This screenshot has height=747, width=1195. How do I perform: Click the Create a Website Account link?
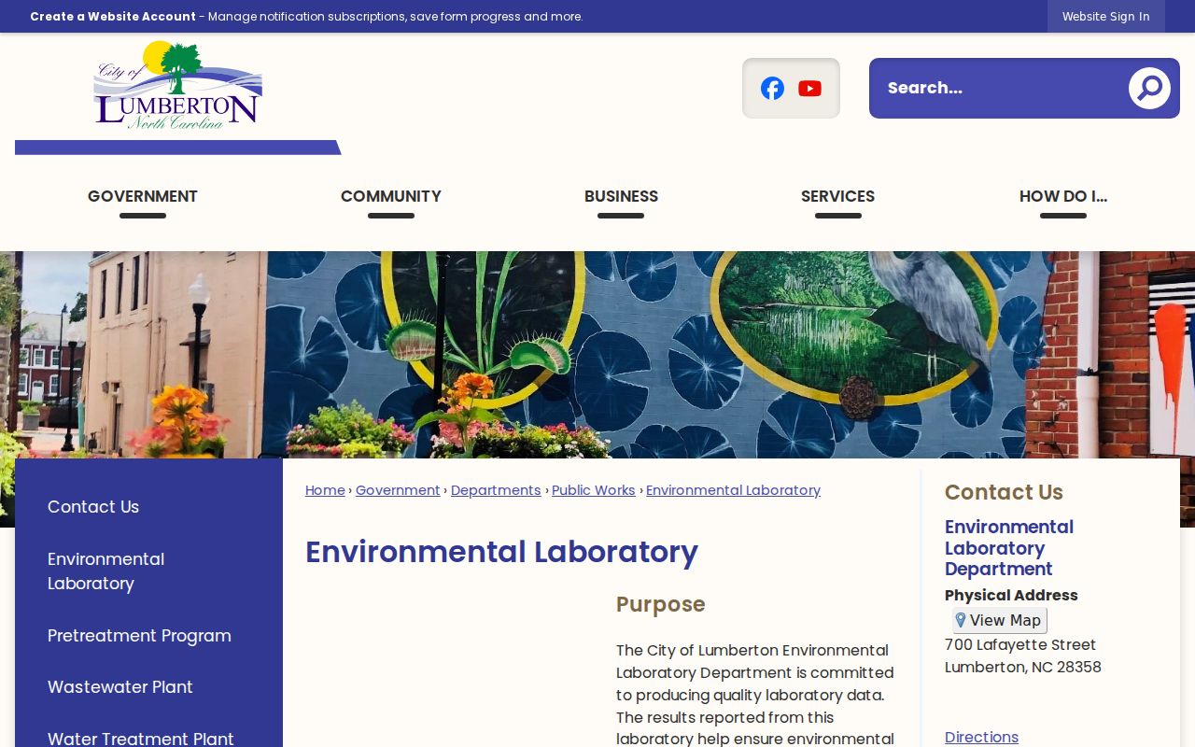pos(113,17)
